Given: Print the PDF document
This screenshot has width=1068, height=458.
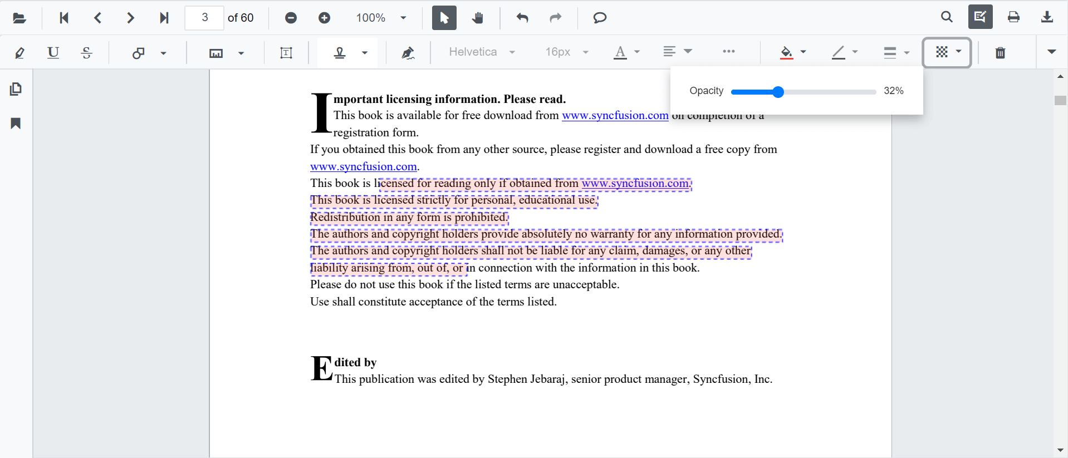Looking at the screenshot, I should pyautogui.click(x=1013, y=17).
